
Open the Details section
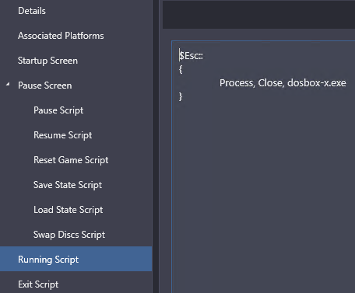32,11
